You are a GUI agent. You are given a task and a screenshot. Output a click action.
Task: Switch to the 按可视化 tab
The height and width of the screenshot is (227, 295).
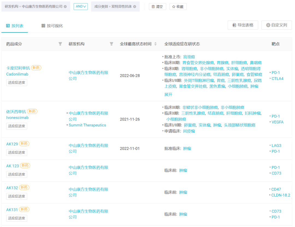[52, 26]
